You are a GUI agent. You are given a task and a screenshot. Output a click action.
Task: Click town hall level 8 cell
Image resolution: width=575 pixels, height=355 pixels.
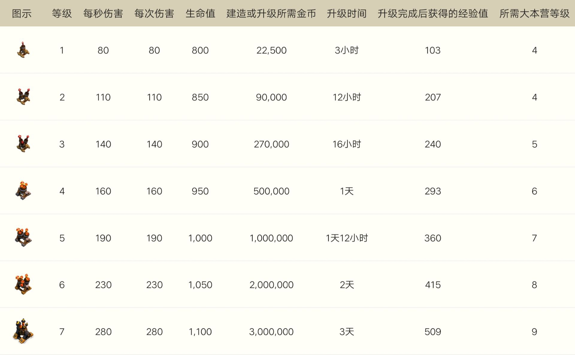pos(535,285)
